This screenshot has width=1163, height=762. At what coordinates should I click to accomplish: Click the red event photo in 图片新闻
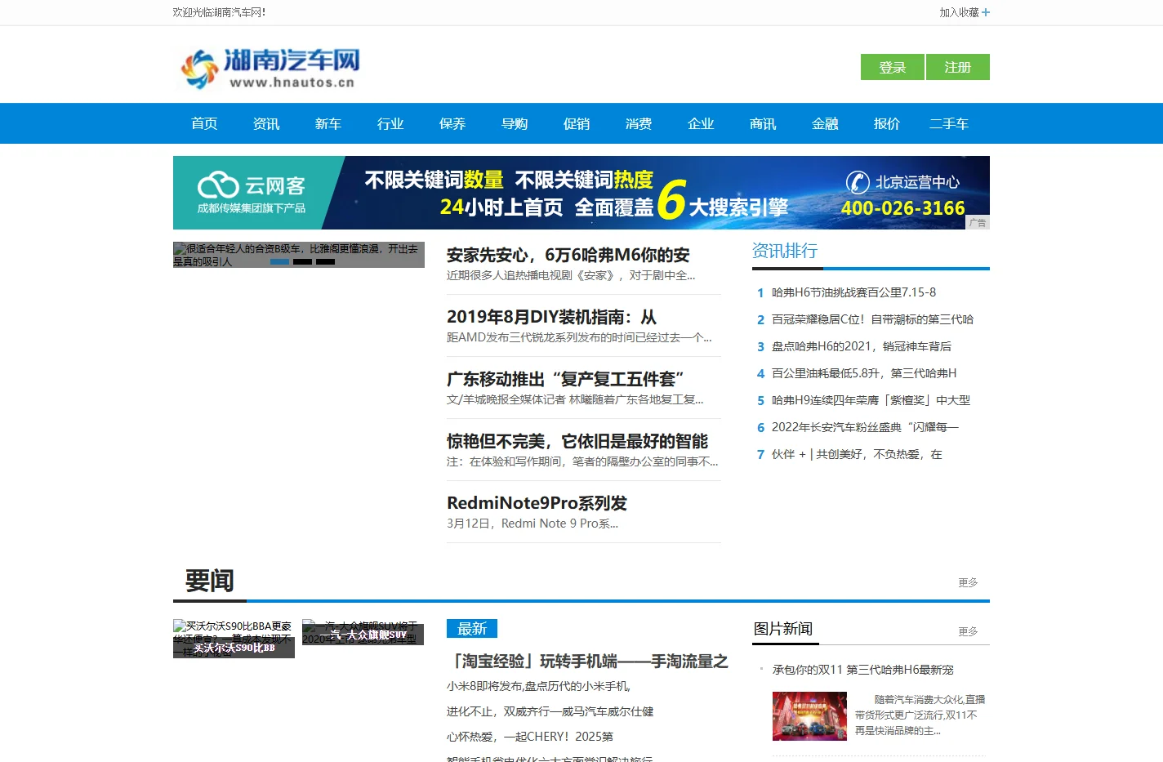pos(809,716)
